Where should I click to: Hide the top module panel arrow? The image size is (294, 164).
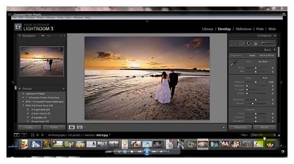tap(147, 21)
